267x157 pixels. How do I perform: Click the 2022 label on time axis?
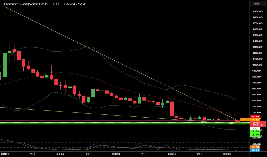(x=60, y=154)
